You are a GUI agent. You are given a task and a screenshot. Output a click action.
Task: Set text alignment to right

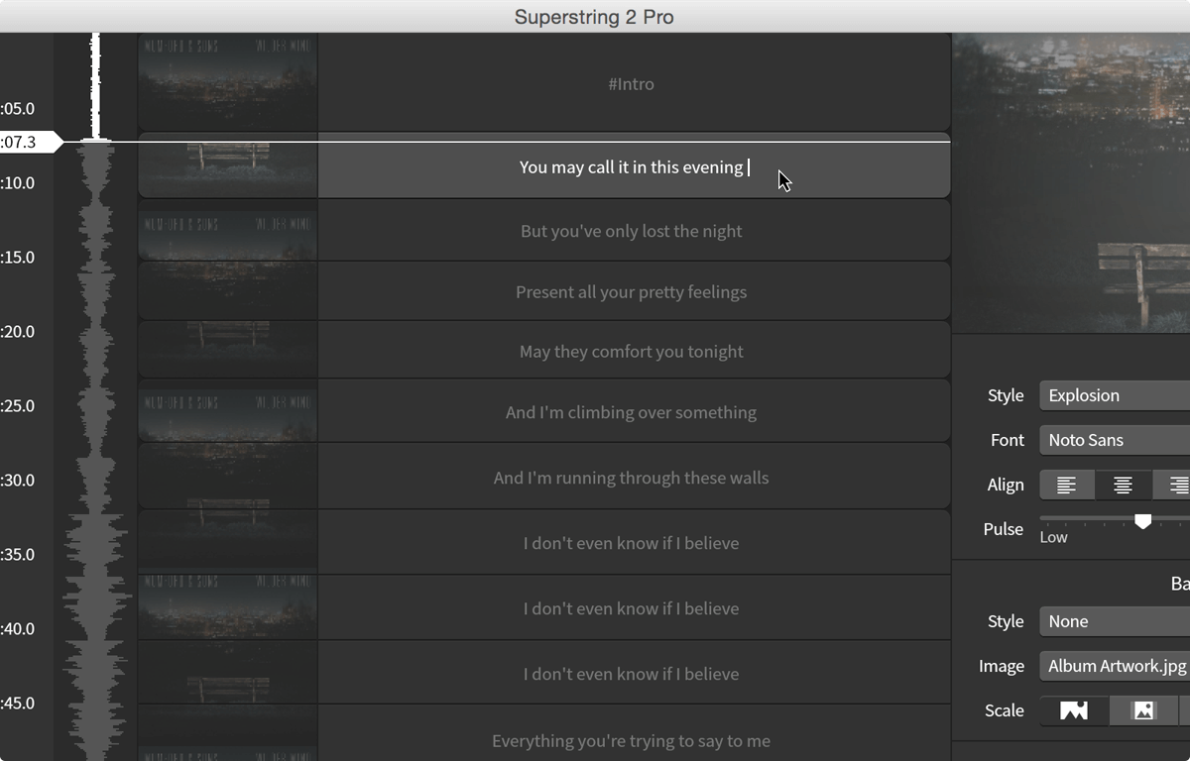[1174, 485]
